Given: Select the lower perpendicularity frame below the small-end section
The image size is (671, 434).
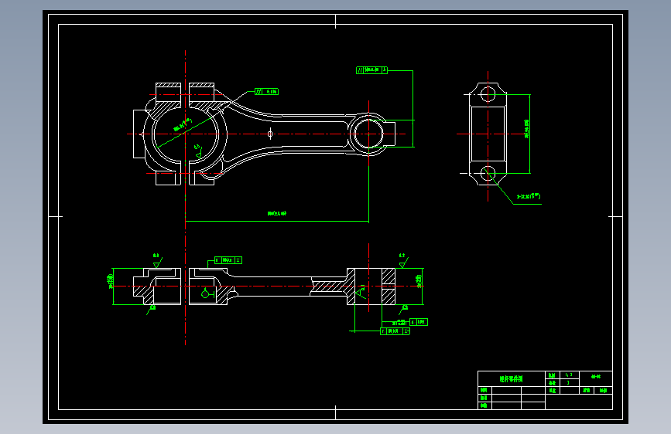Looking at the screenshot, I should click(395, 331).
